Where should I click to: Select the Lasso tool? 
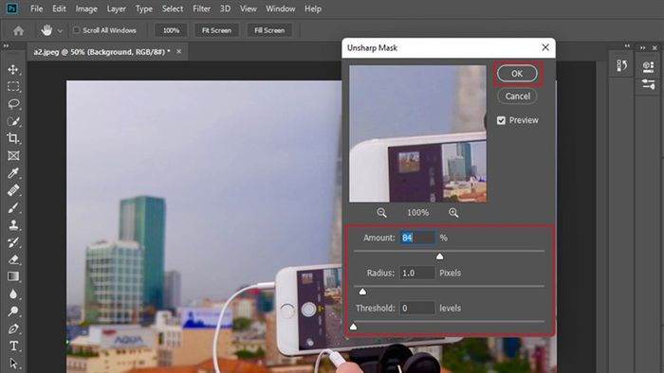tap(13, 104)
